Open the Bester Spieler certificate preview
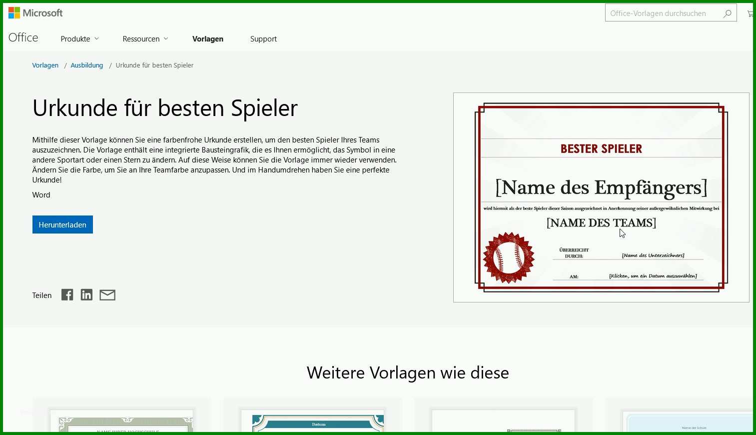Image resolution: width=756 pixels, height=435 pixels. 601,197
